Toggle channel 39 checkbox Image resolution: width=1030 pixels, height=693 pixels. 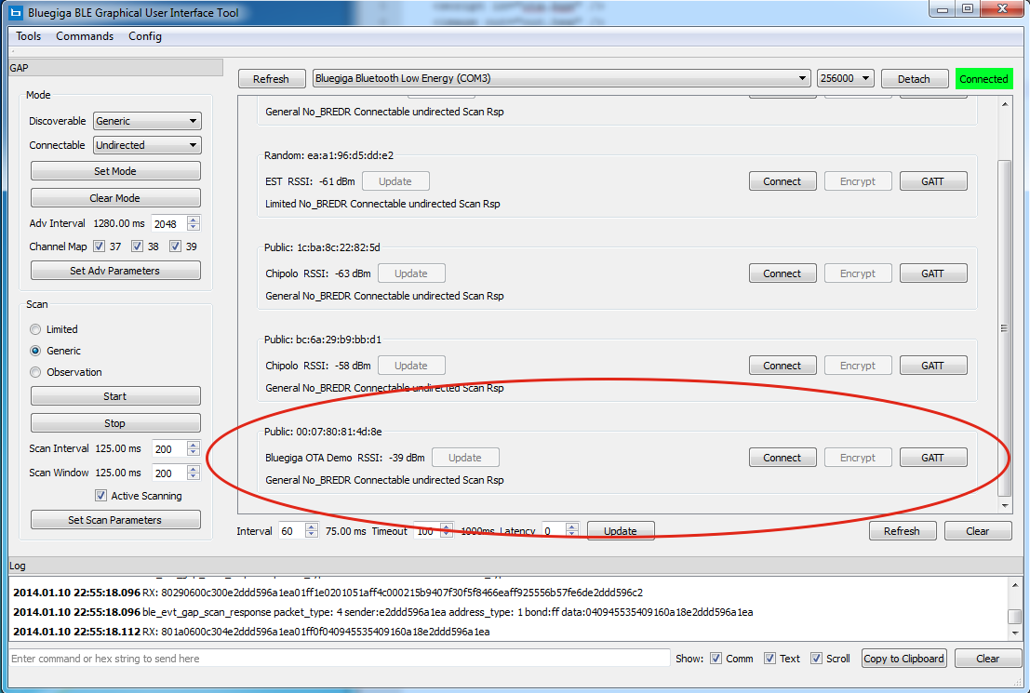(176, 247)
